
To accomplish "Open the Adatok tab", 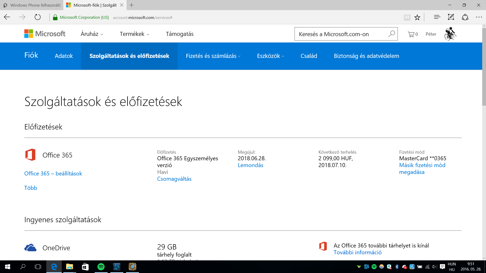I will point(64,56).
